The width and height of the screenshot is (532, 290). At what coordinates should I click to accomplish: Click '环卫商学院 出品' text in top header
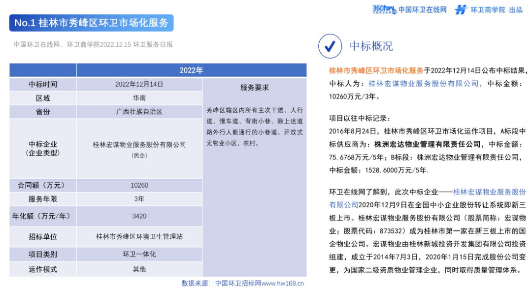497,10
